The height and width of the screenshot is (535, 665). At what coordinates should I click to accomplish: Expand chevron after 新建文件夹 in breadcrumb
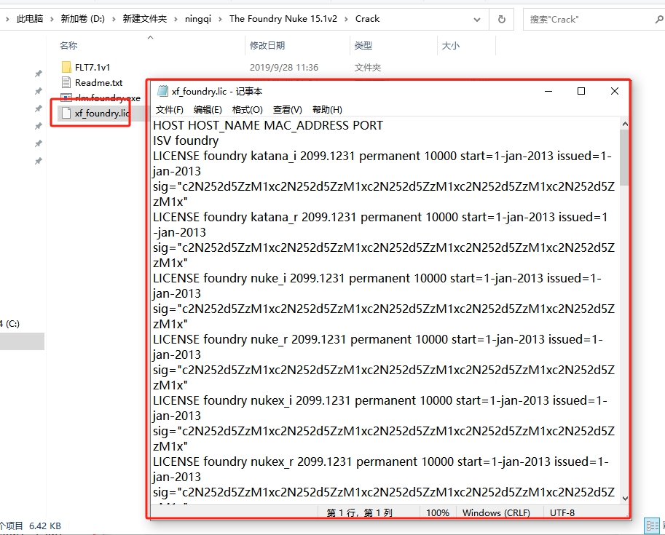tap(176, 19)
